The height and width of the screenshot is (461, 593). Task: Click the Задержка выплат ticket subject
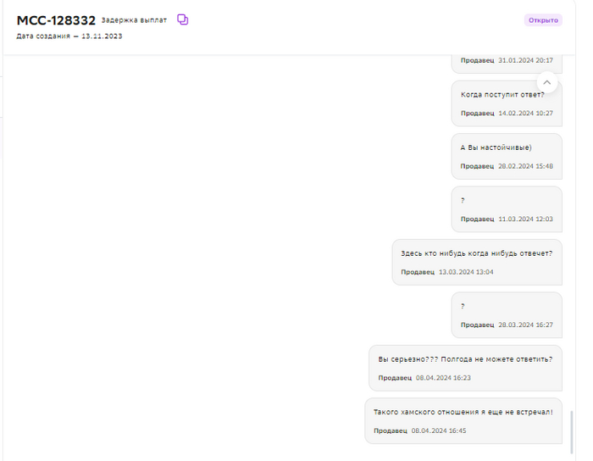[x=134, y=19]
